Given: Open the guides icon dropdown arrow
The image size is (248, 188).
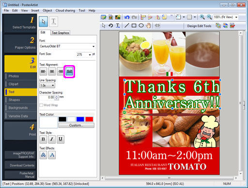Looking at the screenshot, I should point(184,17).
